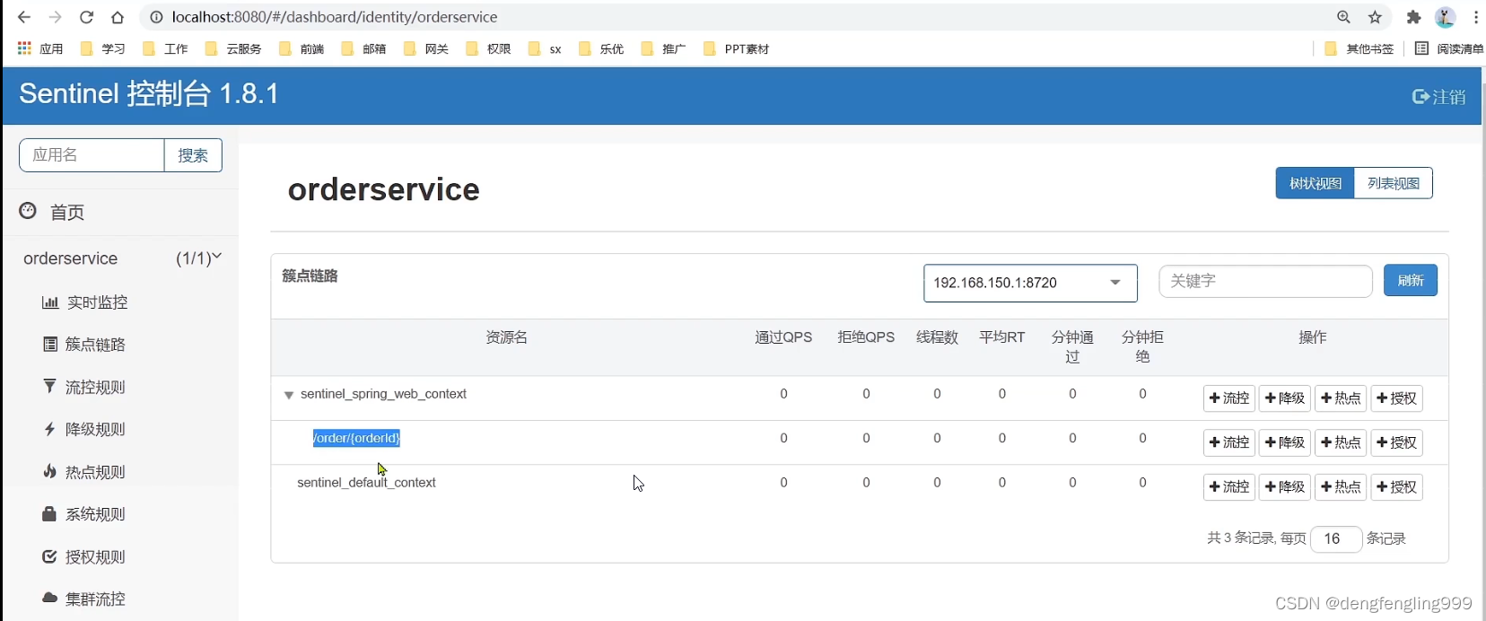Switch to tree view (树状视图)

click(x=1315, y=183)
